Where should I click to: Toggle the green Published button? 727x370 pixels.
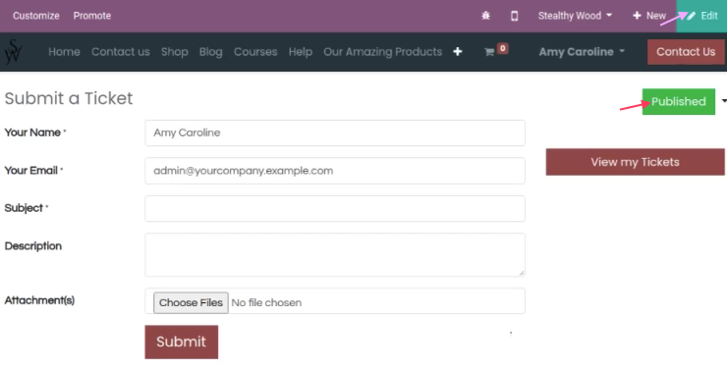click(678, 101)
